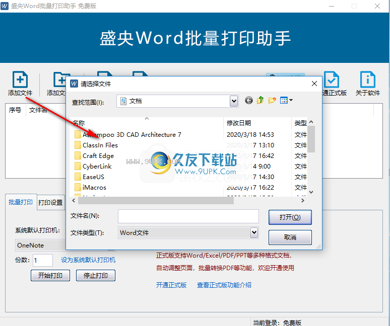Click the horizontal scrollbar right arrow
This screenshot has width=390, height=326.
coord(303,201)
